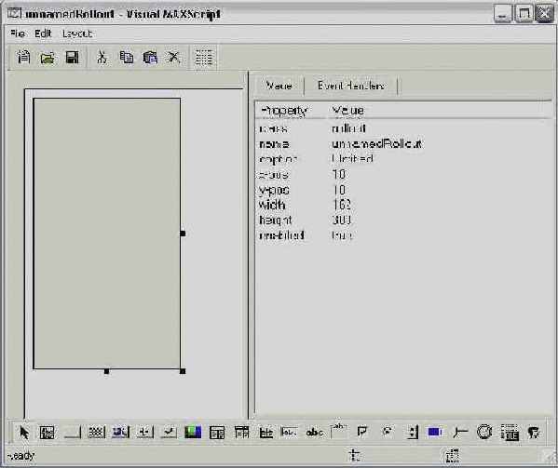
Task: Click the height value cell
Action: (x=342, y=220)
